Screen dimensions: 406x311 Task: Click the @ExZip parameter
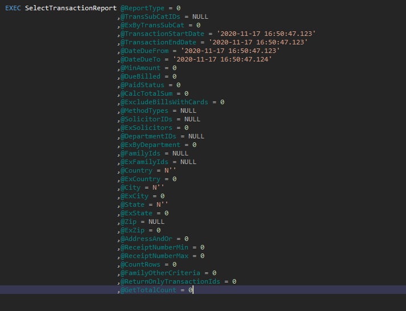(132, 230)
